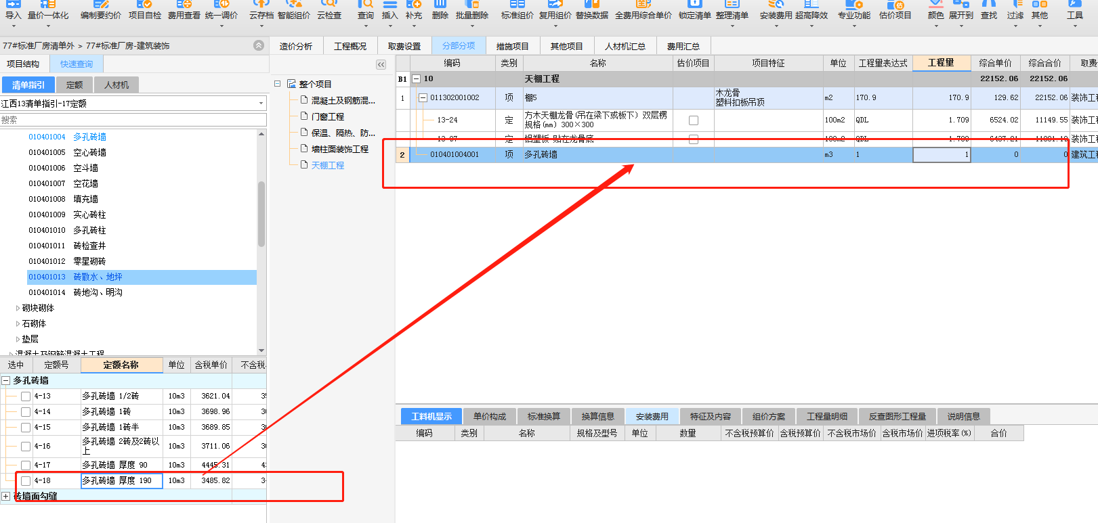Click the 搜索 search field

click(x=133, y=120)
